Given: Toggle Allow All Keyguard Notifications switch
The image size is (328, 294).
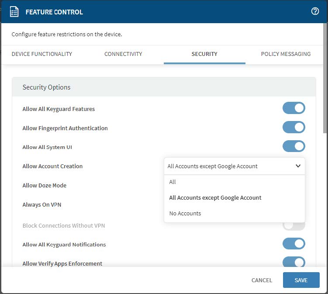Looking at the screenshot, I should coord(293,244).
